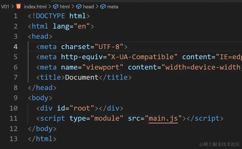Click the closing body tag on line 12

[42, 129]
